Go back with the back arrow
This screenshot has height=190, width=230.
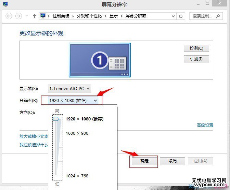click(9, 16)
